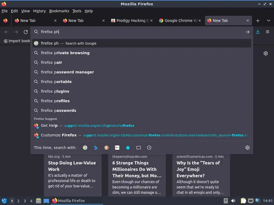The height and width of the screenshot is (205, 274).
Task: Open the Customize Firefox suggestion link
Action: pyautogui.click(x=142, y=135)
